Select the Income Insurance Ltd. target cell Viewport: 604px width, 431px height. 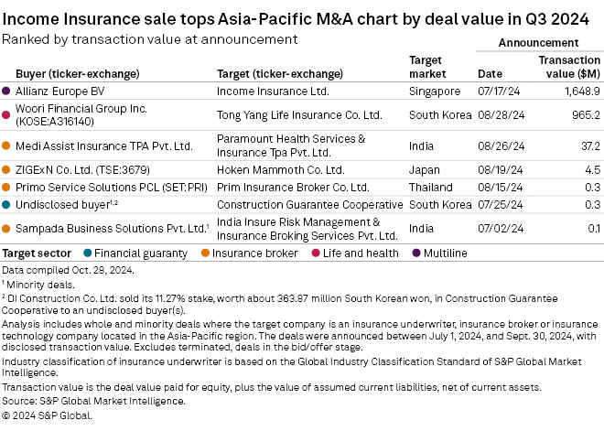tap(268, 92)
